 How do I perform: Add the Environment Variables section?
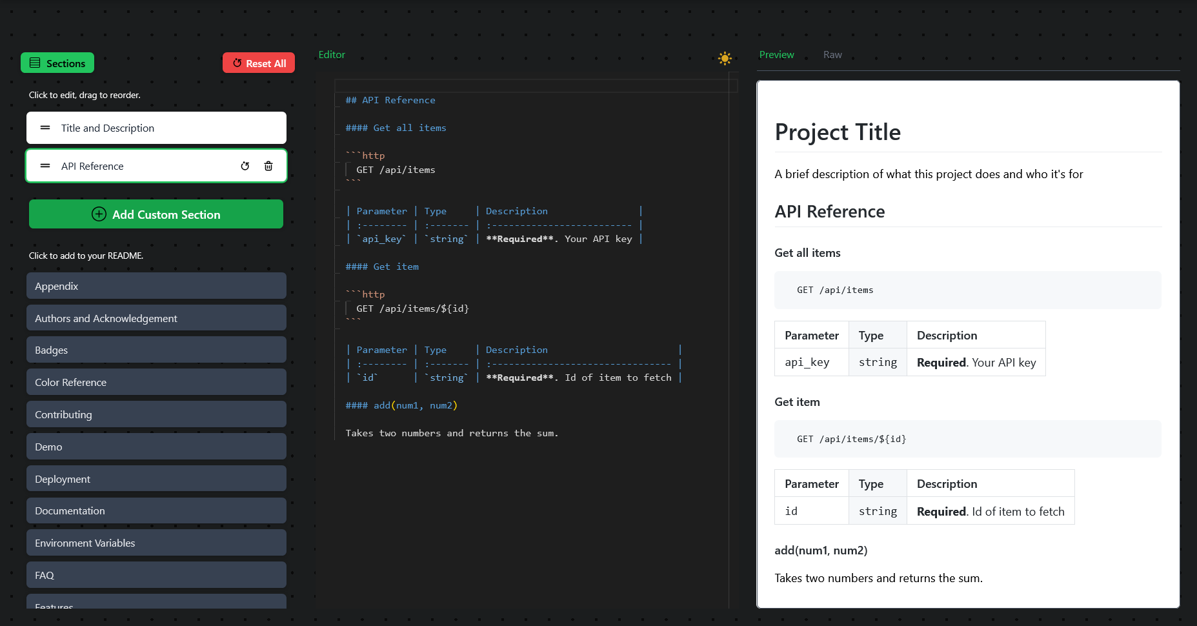[x=156, y=542]
